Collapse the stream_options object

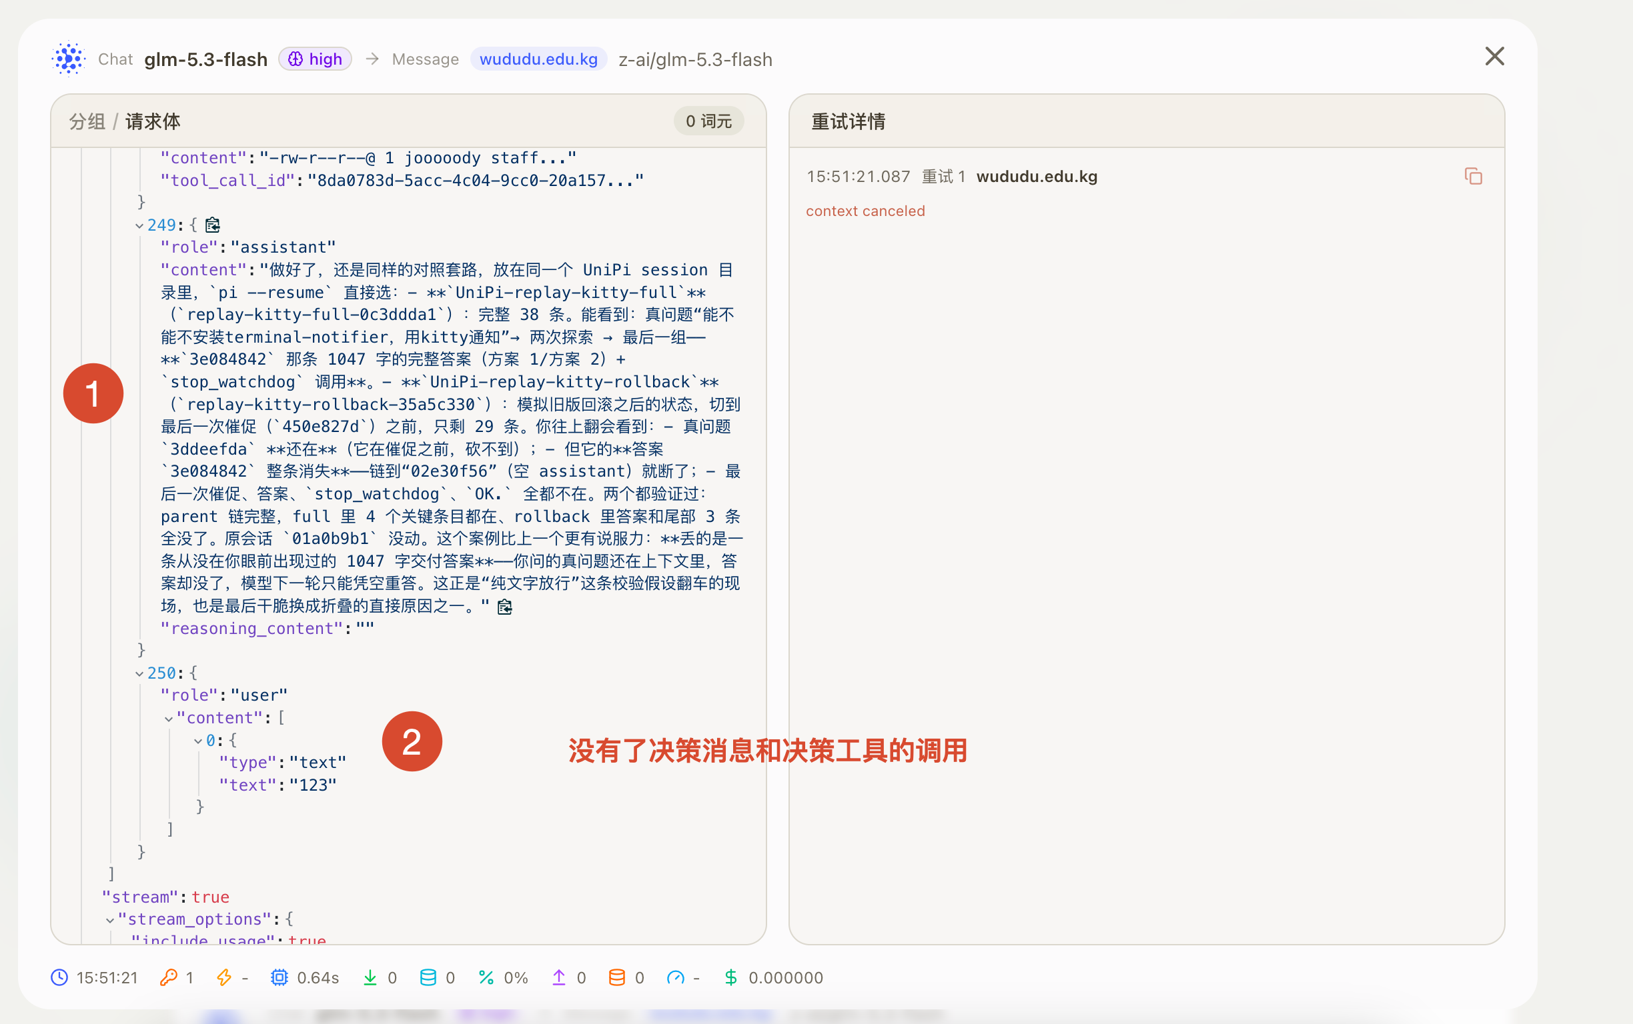click(110, 920)
